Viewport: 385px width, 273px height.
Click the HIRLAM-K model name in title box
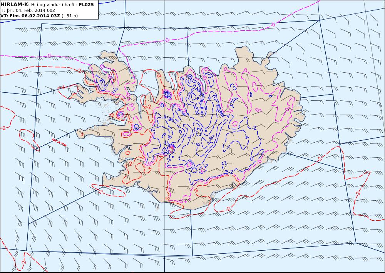click(x=14, y=4)
